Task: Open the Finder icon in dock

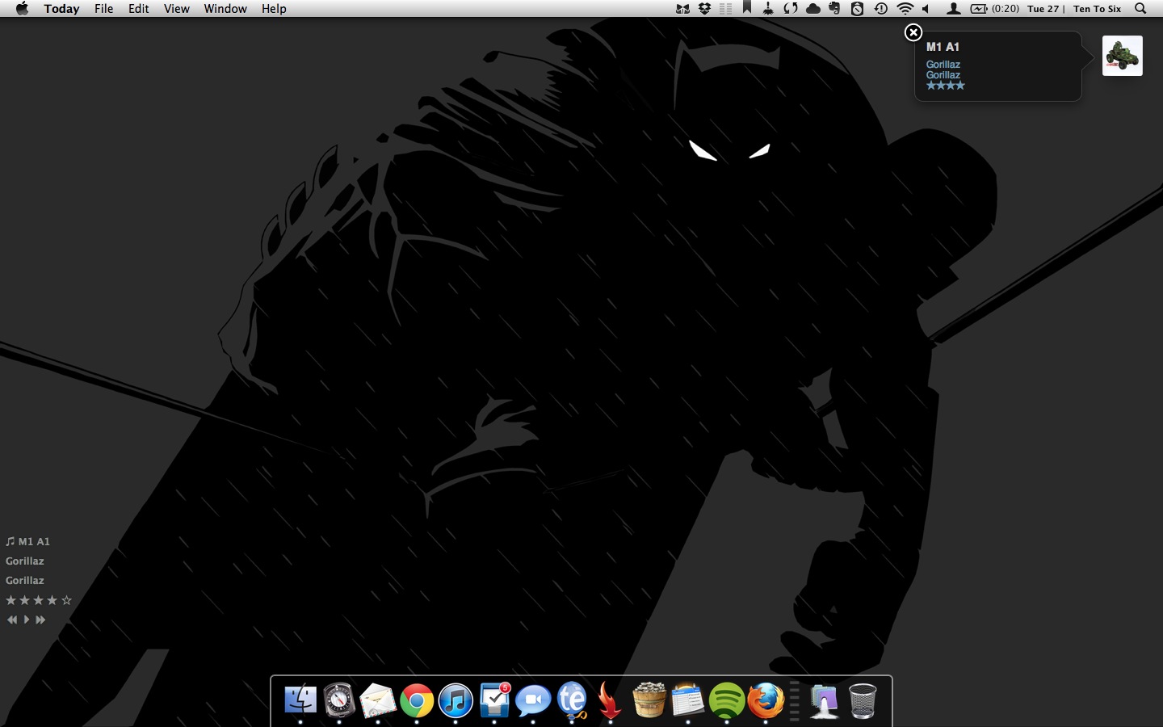Action: click(x=300, y=700)
